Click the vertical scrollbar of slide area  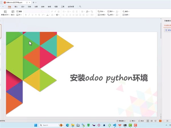pyautogui.click(x=161, y=31)
